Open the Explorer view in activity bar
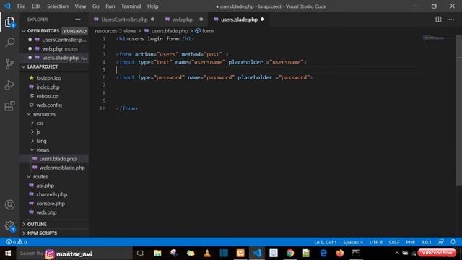The width and height of the screenshot is (462, 260). pos(9,22)
